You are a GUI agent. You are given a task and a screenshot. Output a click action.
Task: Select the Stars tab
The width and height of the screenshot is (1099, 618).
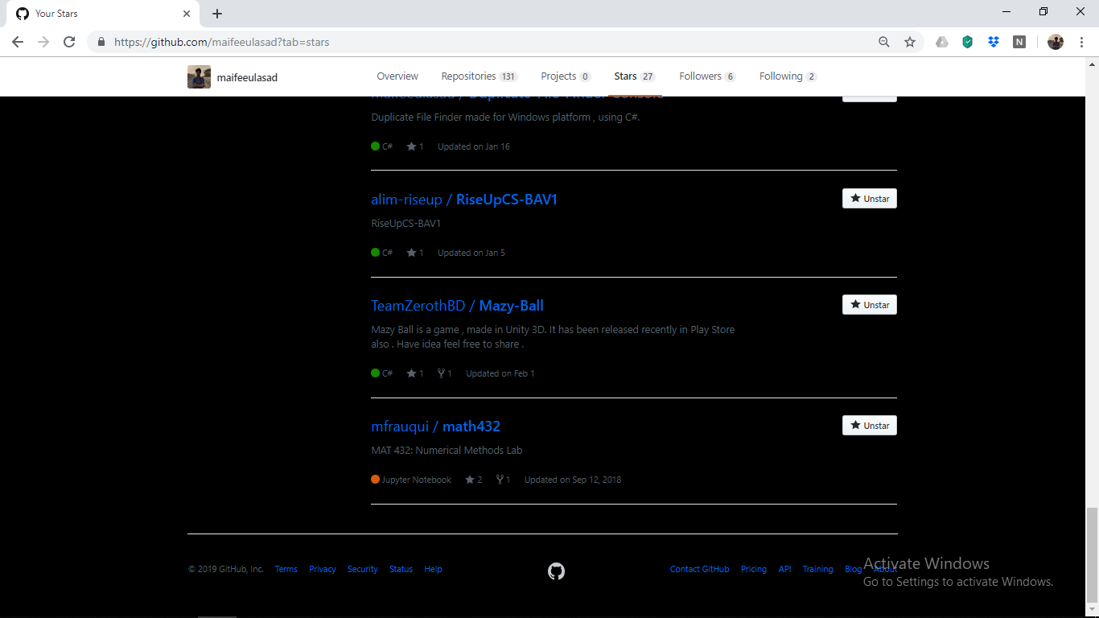click(635, 76)
